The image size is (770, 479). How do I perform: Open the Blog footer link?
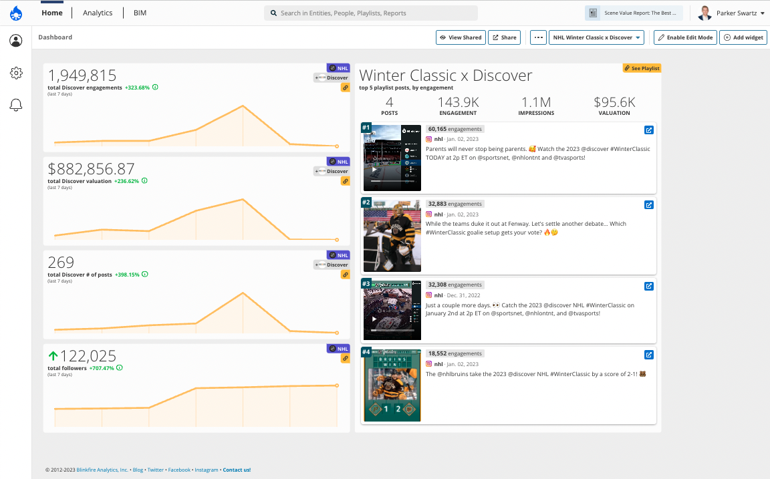coord(138,470)
